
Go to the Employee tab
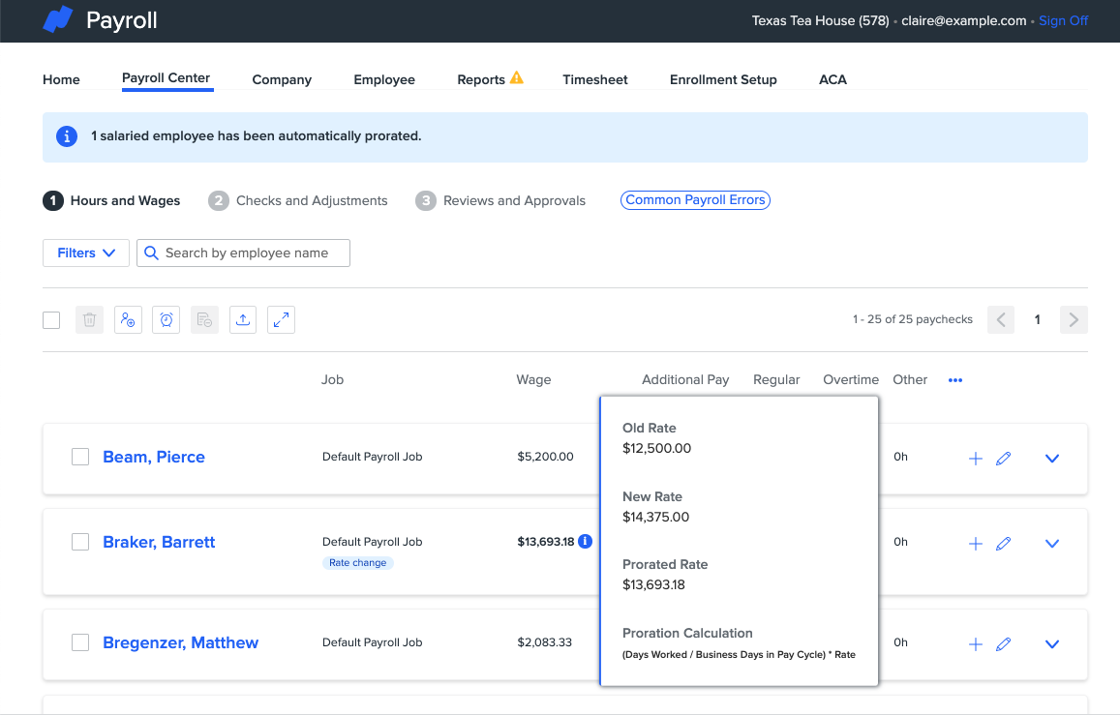[x=384, y=79]
